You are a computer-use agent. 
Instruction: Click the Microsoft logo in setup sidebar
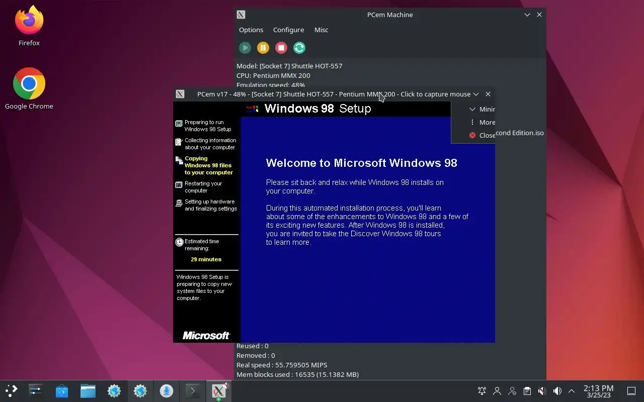click(206, 335)
